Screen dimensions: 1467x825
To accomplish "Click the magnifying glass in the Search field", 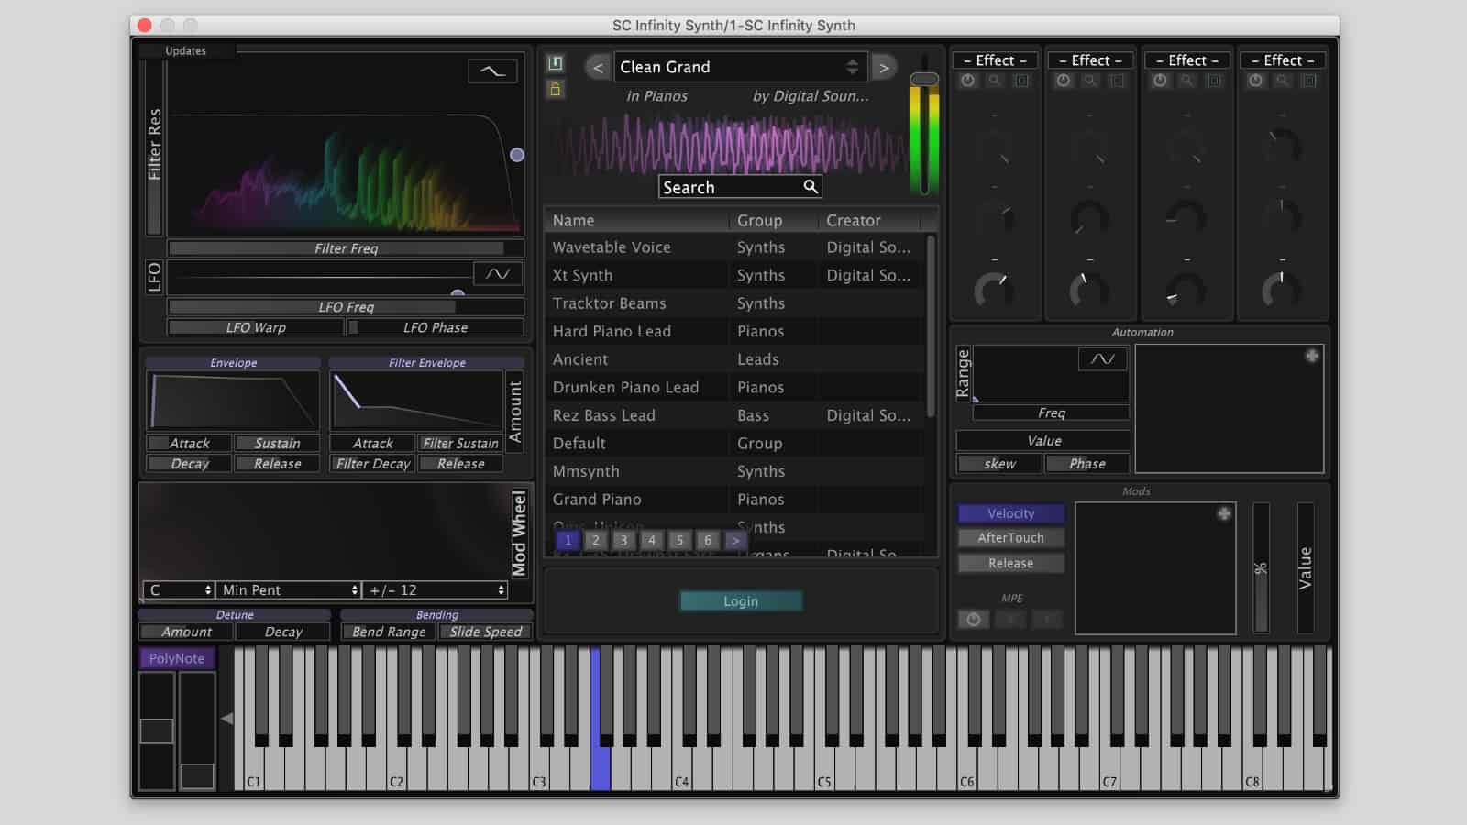I will [811, 187].
